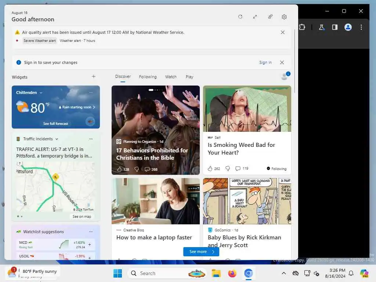Toggle browser side panel
This screenshot has width=376, height=282.
[335, 27]
